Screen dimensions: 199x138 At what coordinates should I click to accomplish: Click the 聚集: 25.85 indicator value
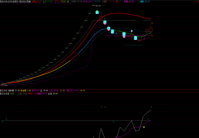[129, 2]
